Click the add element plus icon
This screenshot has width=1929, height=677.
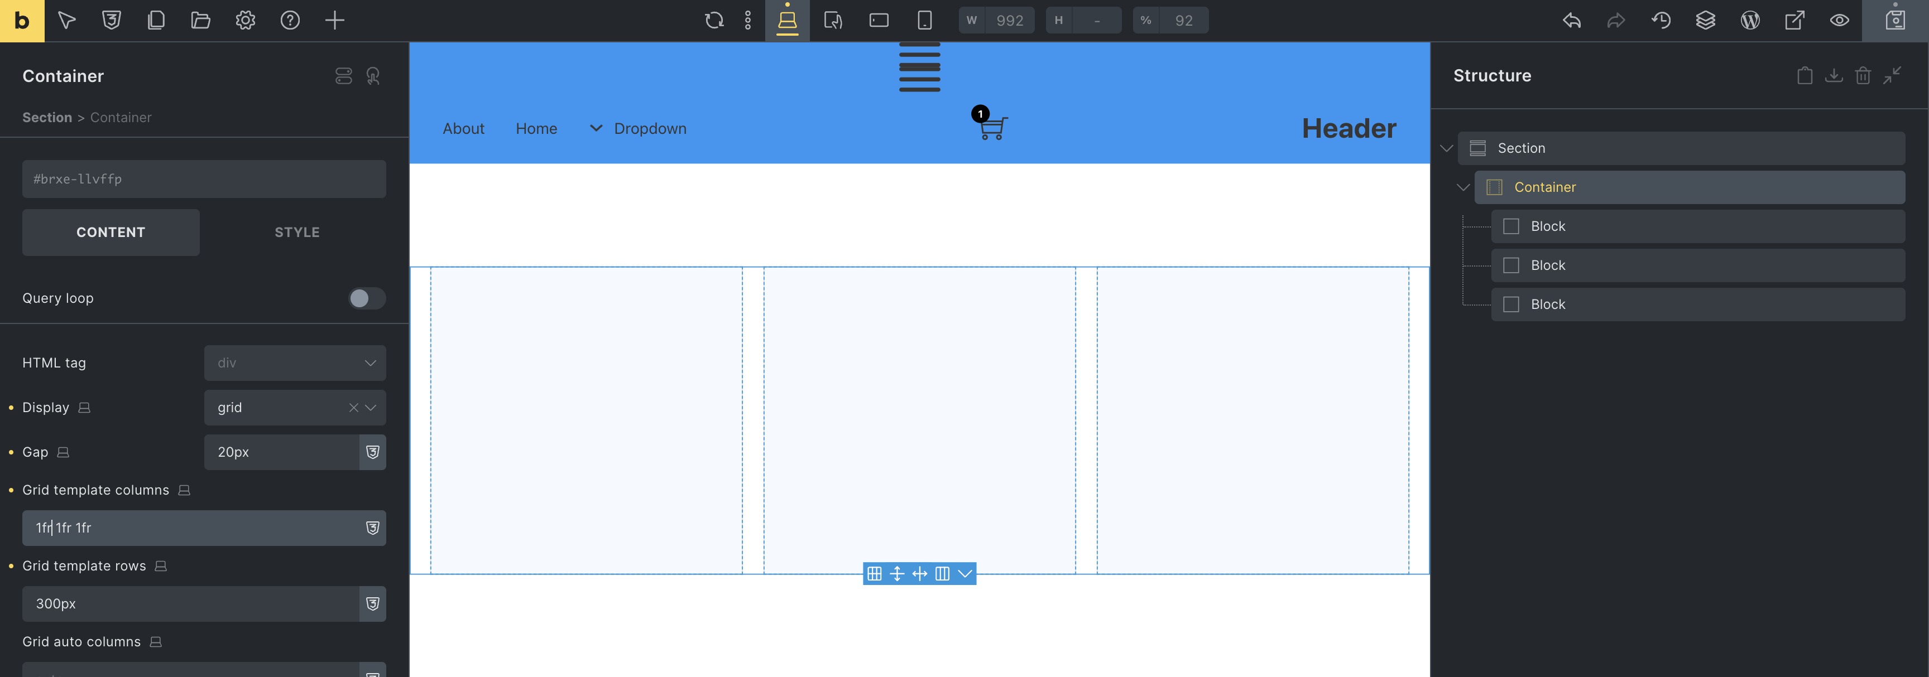coord(335,20)
